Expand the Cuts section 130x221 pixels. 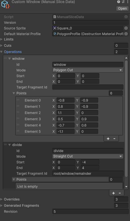click(x=1, y=45)
